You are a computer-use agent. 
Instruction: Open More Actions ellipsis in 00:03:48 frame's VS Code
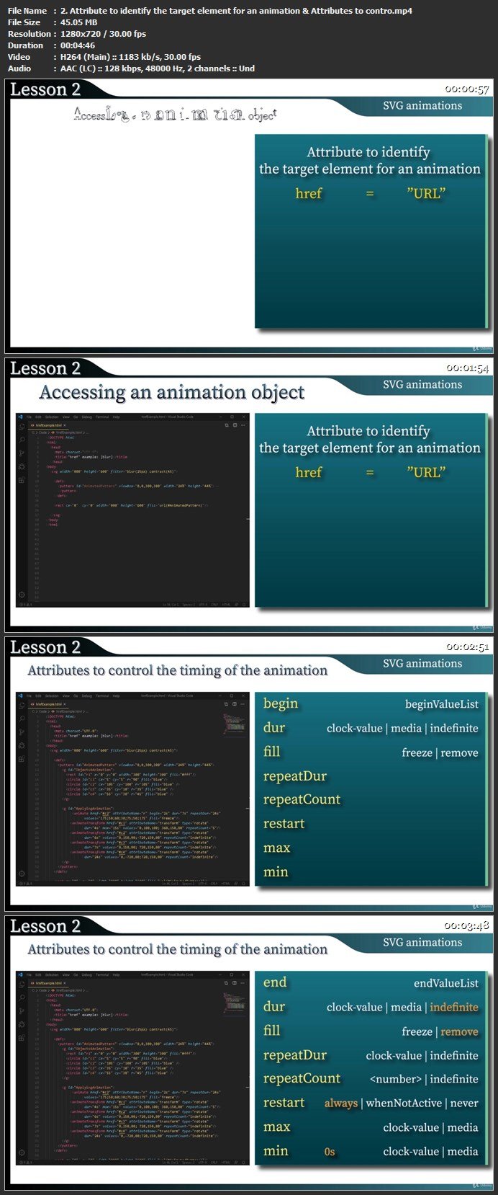tap(243, 983)
